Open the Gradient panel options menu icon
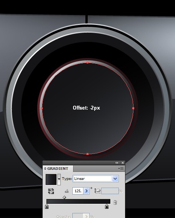Screen dimensions: 175x218 pos(121,169)
